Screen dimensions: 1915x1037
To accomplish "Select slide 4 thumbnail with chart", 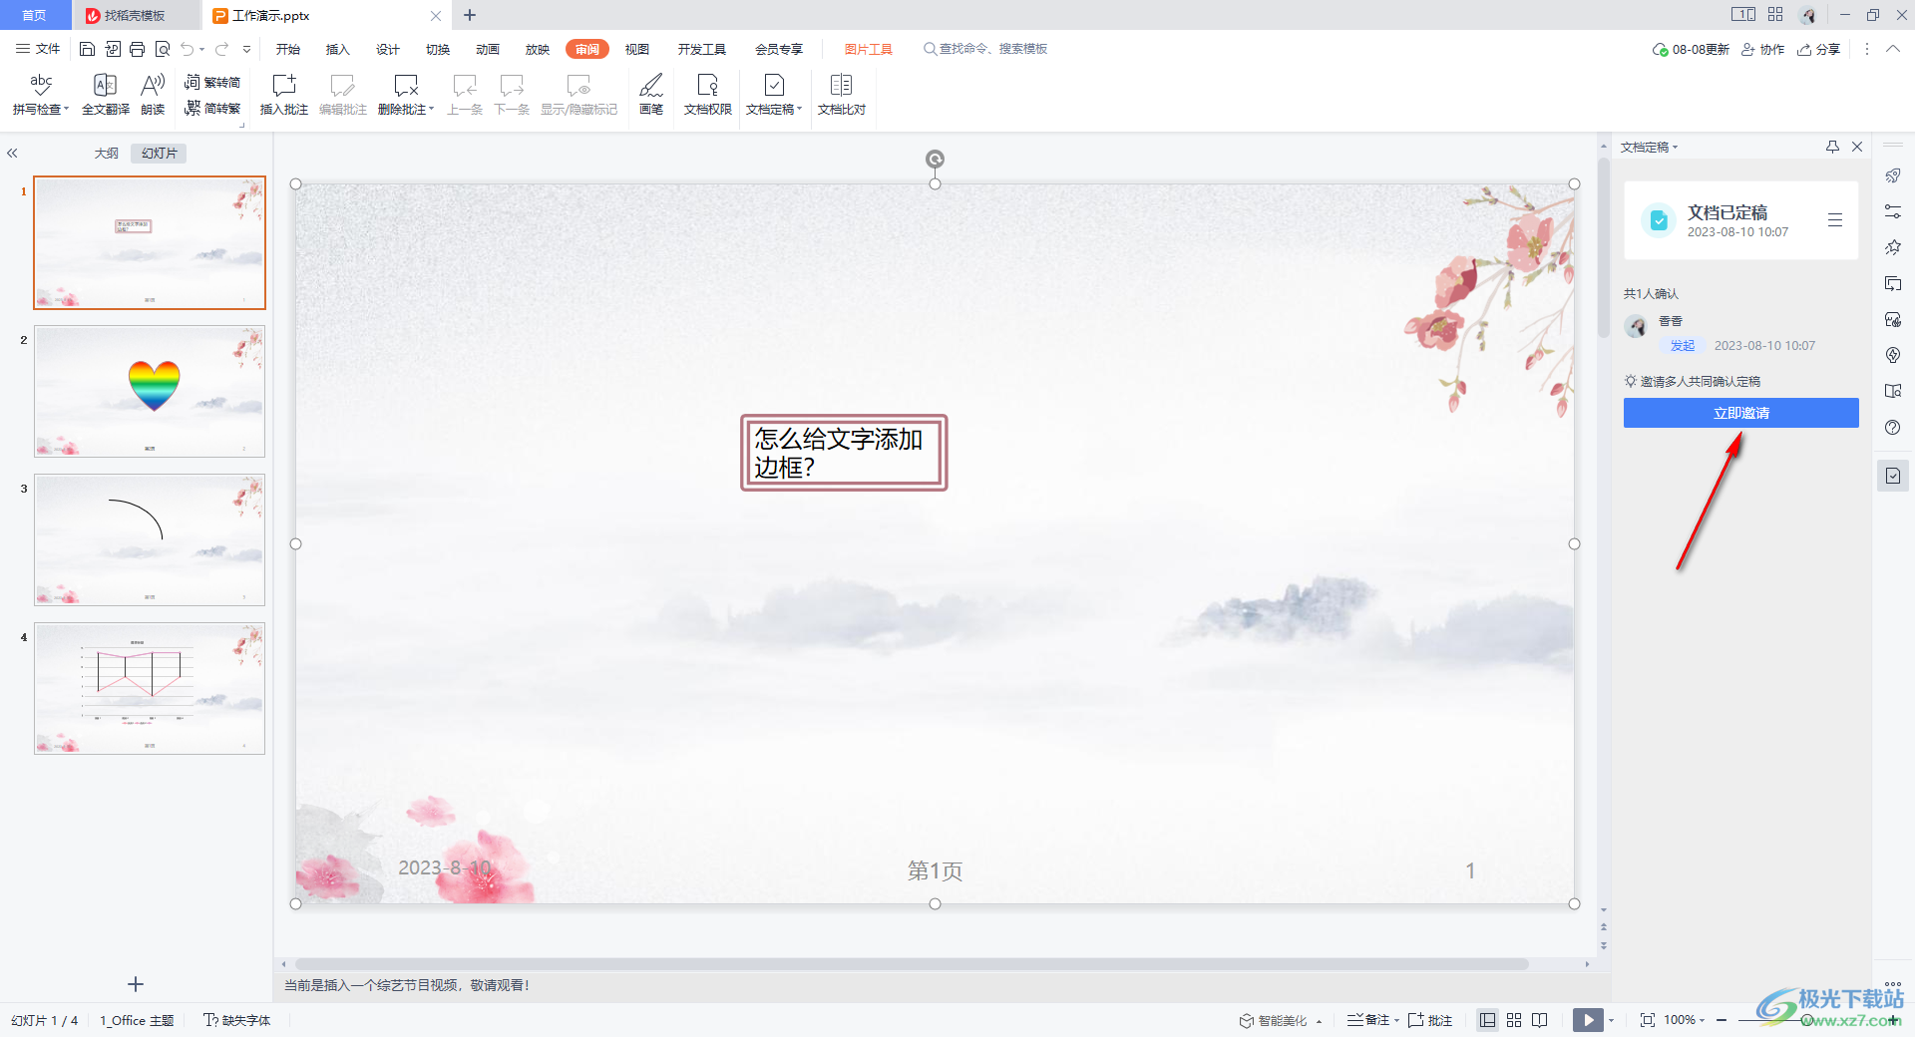I will pos(150,689).
